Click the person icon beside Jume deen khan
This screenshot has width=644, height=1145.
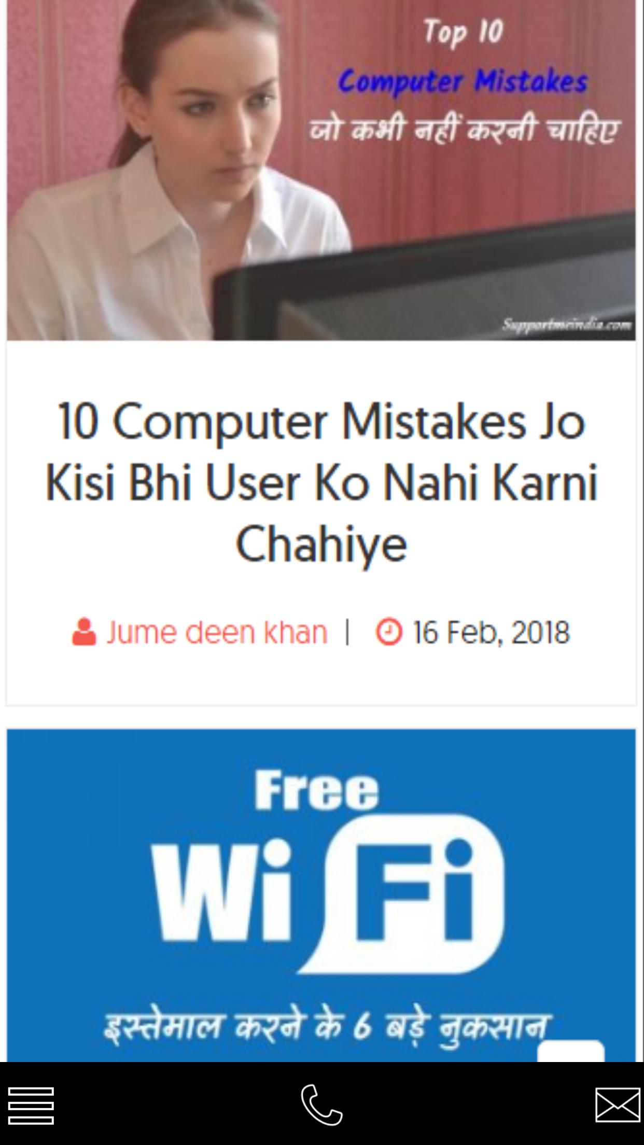(84, 632)
